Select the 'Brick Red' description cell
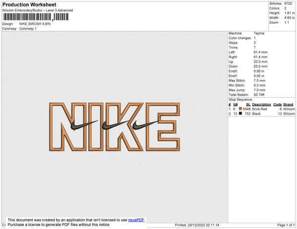This screenshot has height=229, width=297. 259,109
